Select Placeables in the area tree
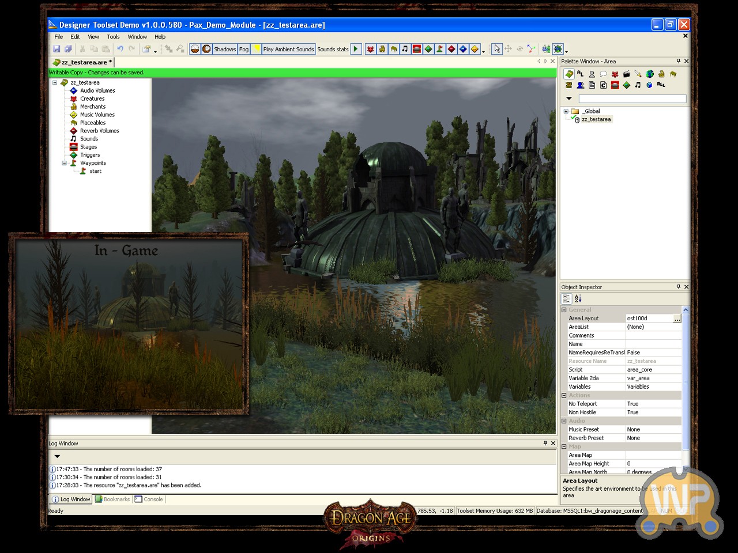738x553 pixels. (x=93, y=123)
